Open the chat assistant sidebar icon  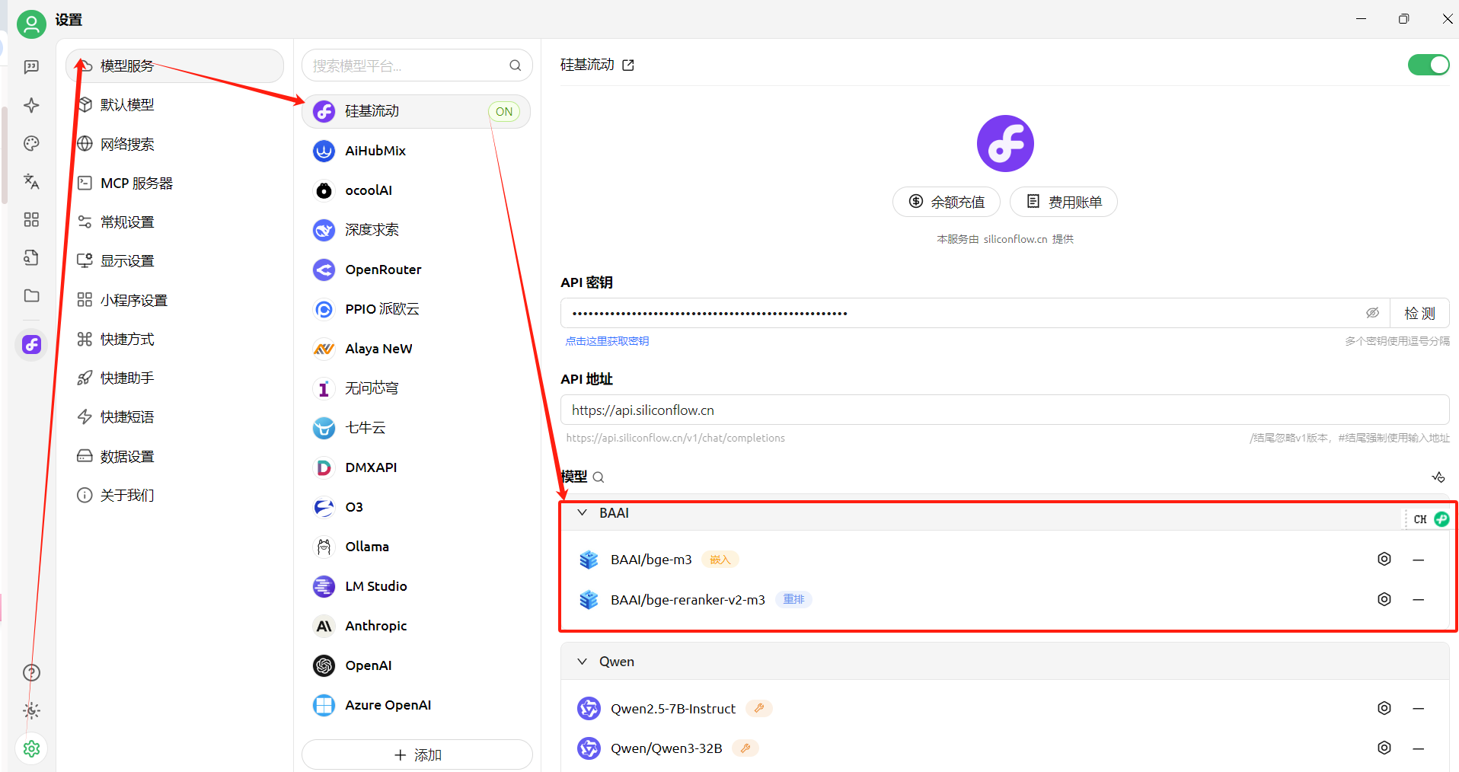[31, 67]
